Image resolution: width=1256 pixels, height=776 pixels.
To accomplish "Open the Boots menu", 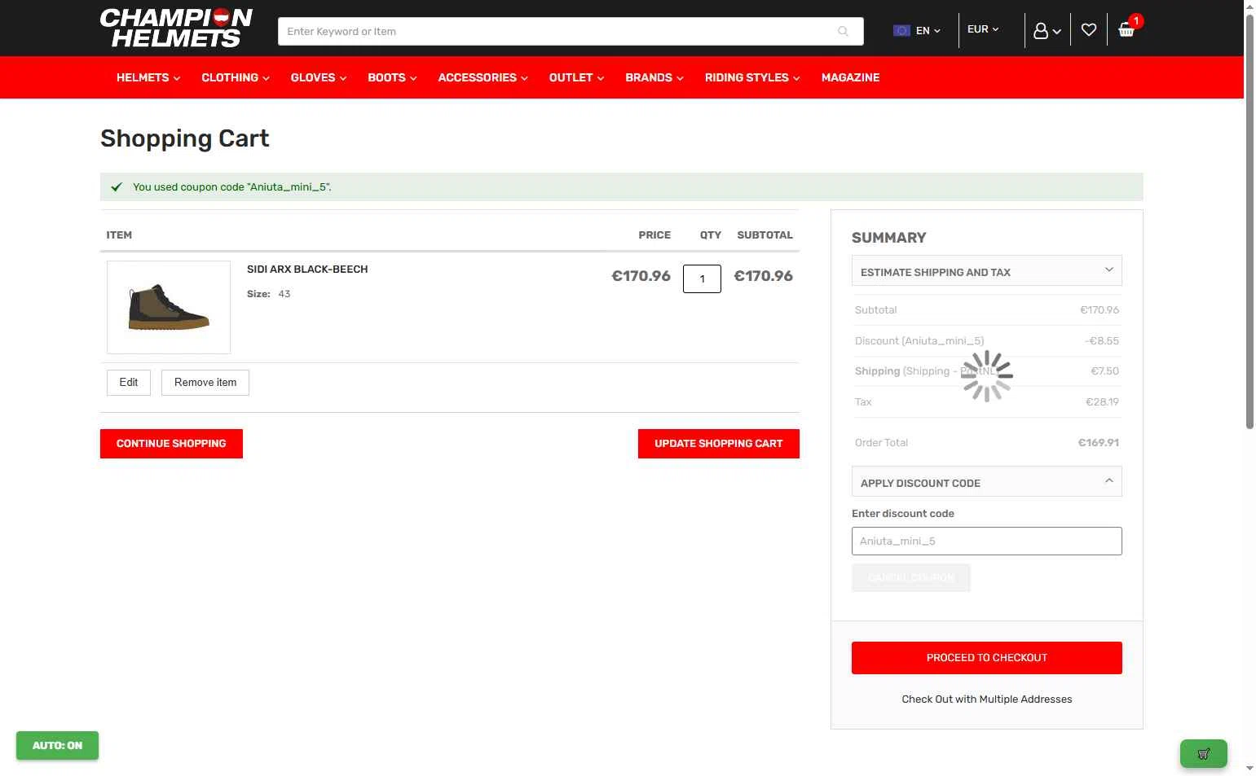I will 392,77.
